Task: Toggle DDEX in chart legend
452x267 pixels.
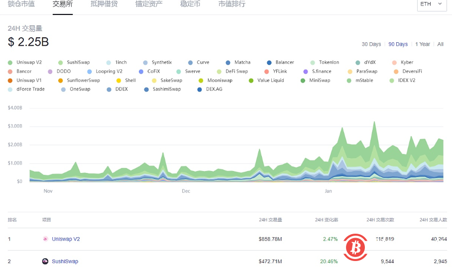Action: pos(117,89)
